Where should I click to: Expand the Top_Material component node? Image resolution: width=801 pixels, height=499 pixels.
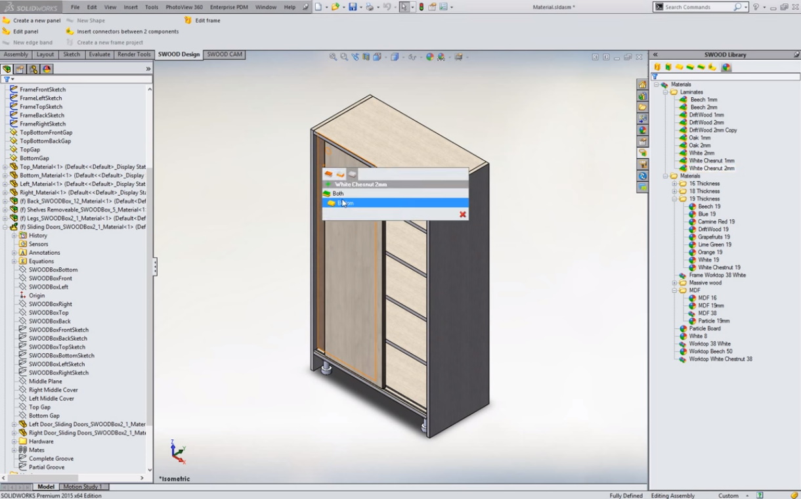pyautogui.click(x=5, y=167)
